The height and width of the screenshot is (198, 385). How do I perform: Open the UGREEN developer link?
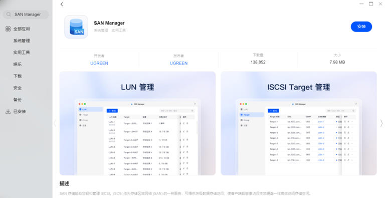[99, 63]
